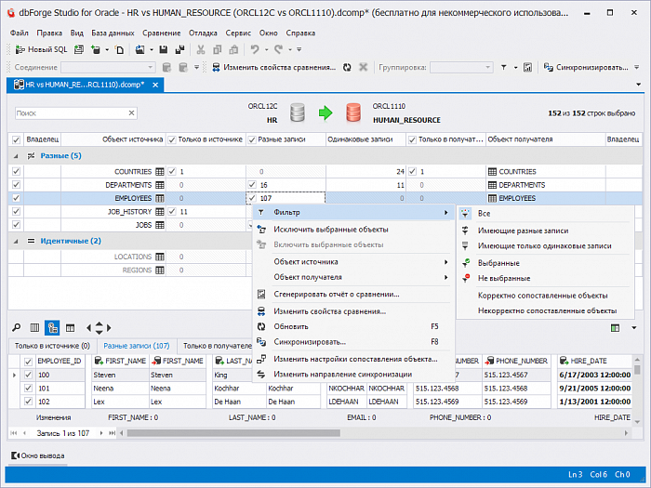Screen dimensions: 651x488
Task: Click the Refresh comparison icon in toolbar
Action: pos(347,68)
